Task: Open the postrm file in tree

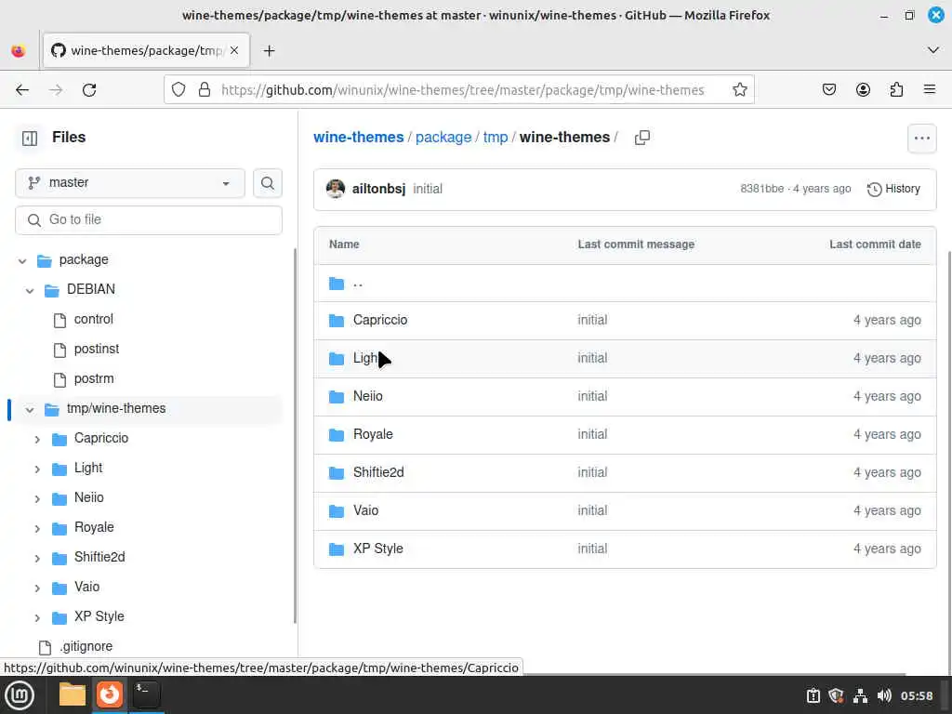Action: 94,378
